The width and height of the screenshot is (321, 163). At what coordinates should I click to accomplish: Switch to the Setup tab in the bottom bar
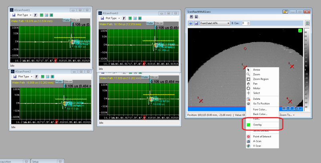[35, 161]
